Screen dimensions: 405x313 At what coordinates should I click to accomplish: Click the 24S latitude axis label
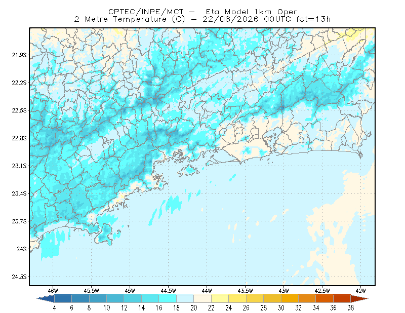(x=22, y=249)
